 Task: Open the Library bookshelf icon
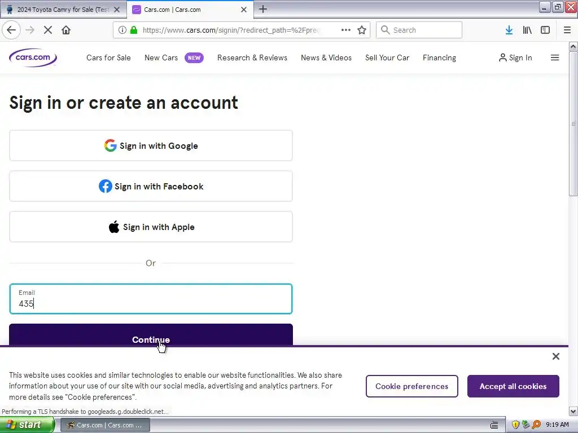click(527, 30)
